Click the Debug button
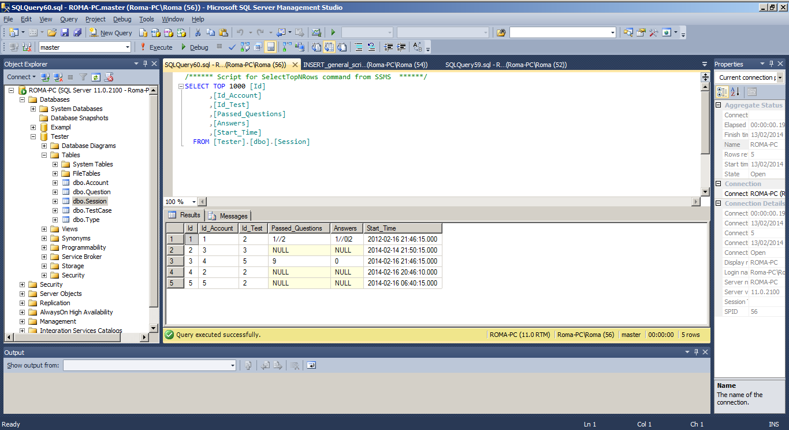Viewport: 789px width, 430px height. pyautogui.click(x=195, y=47)
